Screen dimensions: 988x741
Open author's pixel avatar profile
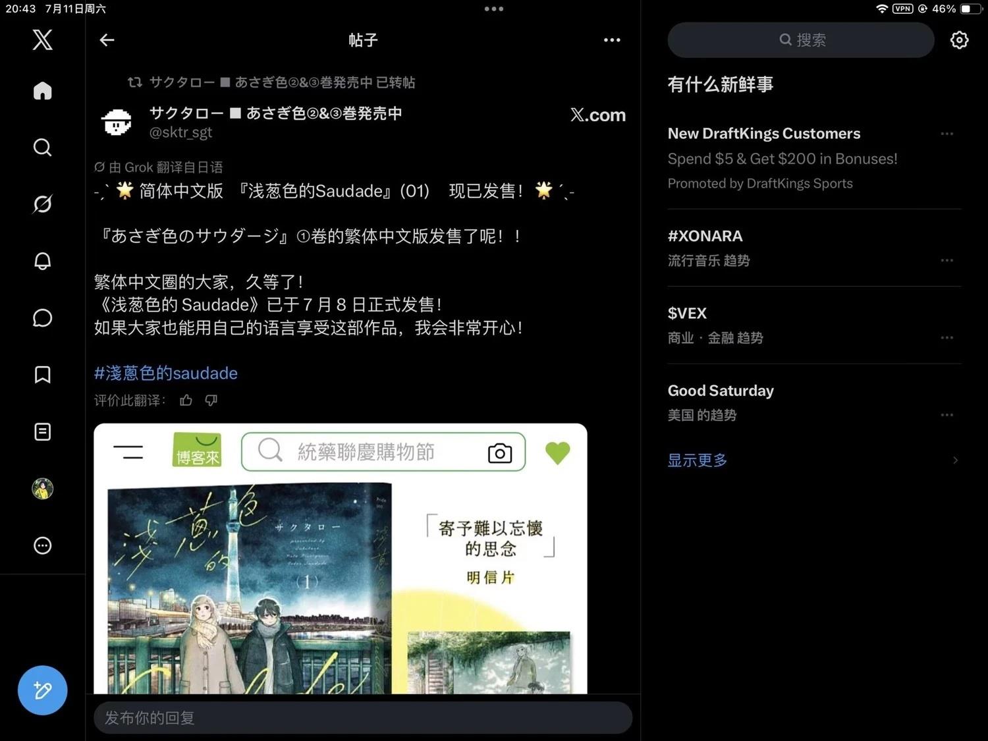(x=117, y=122)
